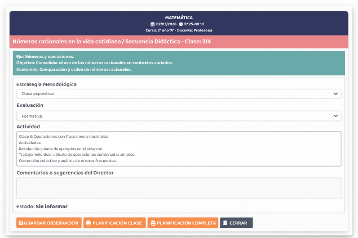This screenshot has height=238, width=358.
Task: Open the Evaluación dropdown showing Formativa
Action: click(x=178, y=116)
